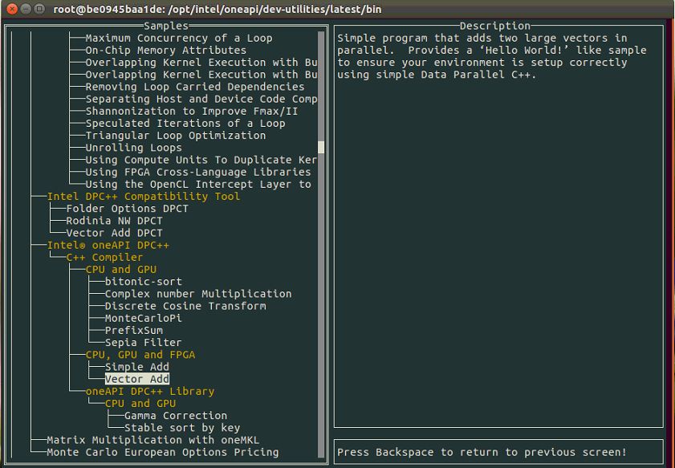Choose Triangular Loop Optimization sample
675x468 pixels.
(x=176, y=136)
